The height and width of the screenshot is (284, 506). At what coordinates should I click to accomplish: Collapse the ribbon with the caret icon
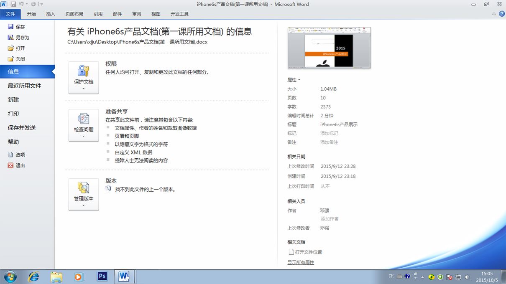[x=494, y=14]
